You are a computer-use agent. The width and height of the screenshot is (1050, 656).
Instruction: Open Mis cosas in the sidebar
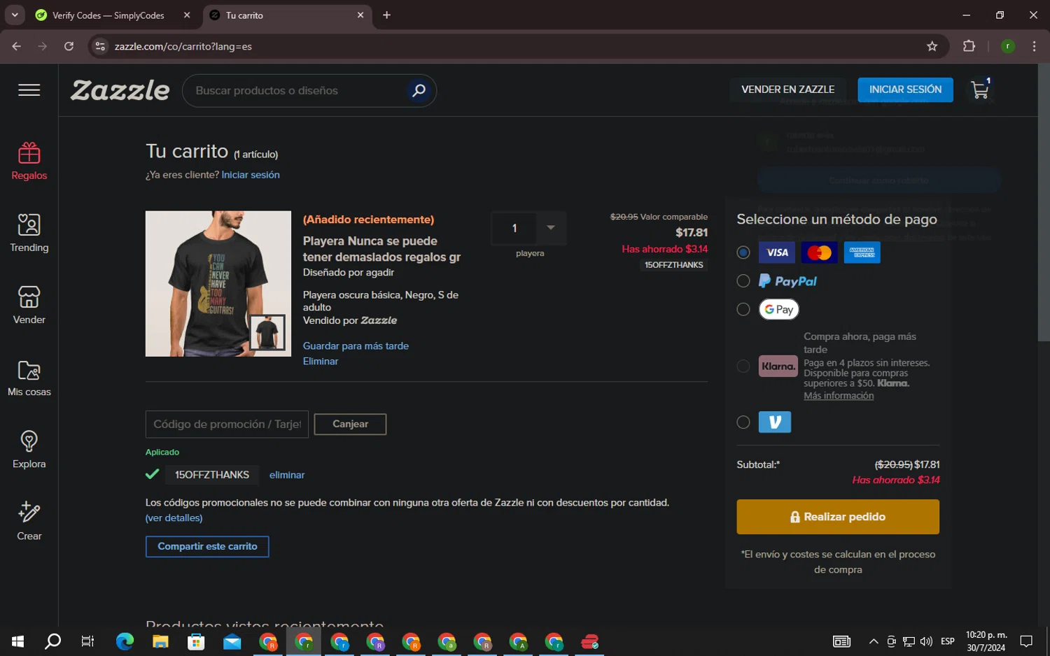click(29, 378)
